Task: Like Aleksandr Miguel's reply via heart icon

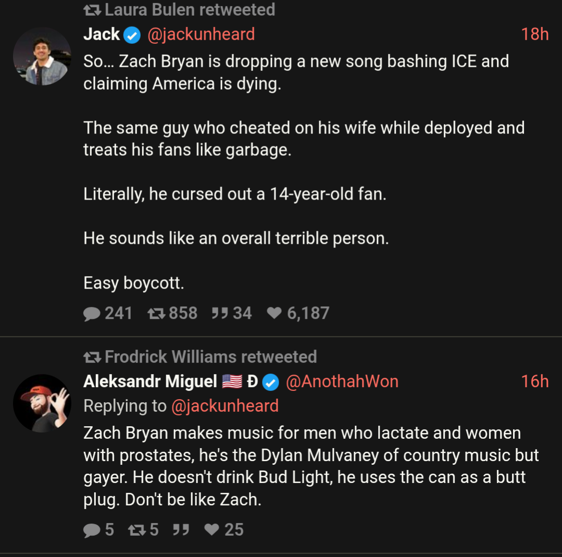Action: pyautogui.click(x=211, y=530)
